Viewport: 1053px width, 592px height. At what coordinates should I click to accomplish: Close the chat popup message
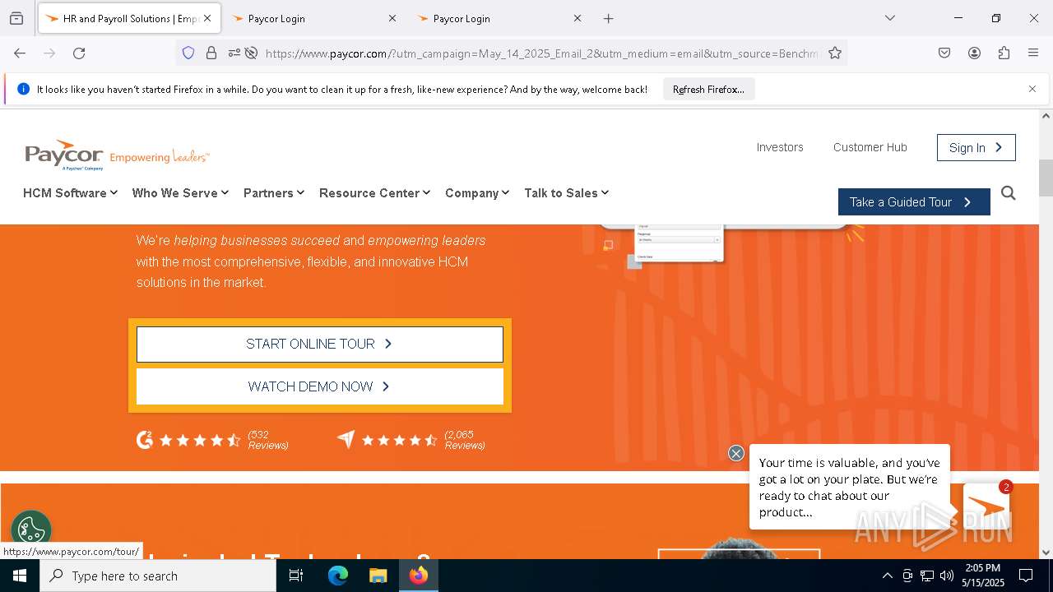(x=736, y=453)
